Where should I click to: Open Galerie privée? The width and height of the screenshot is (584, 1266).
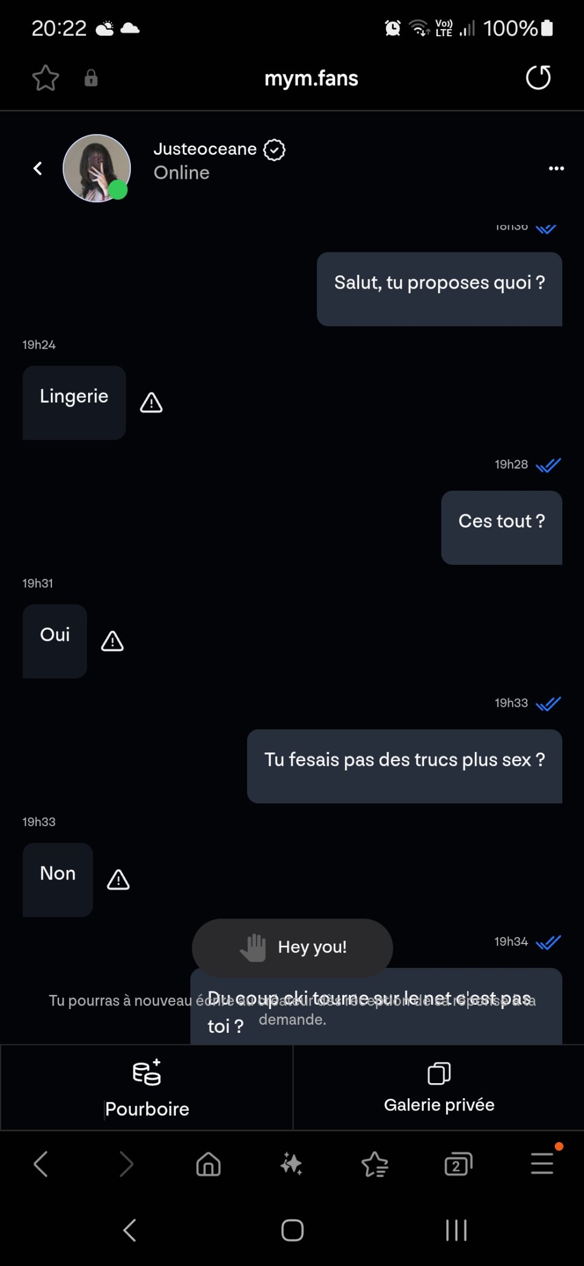pos(439,1088)
